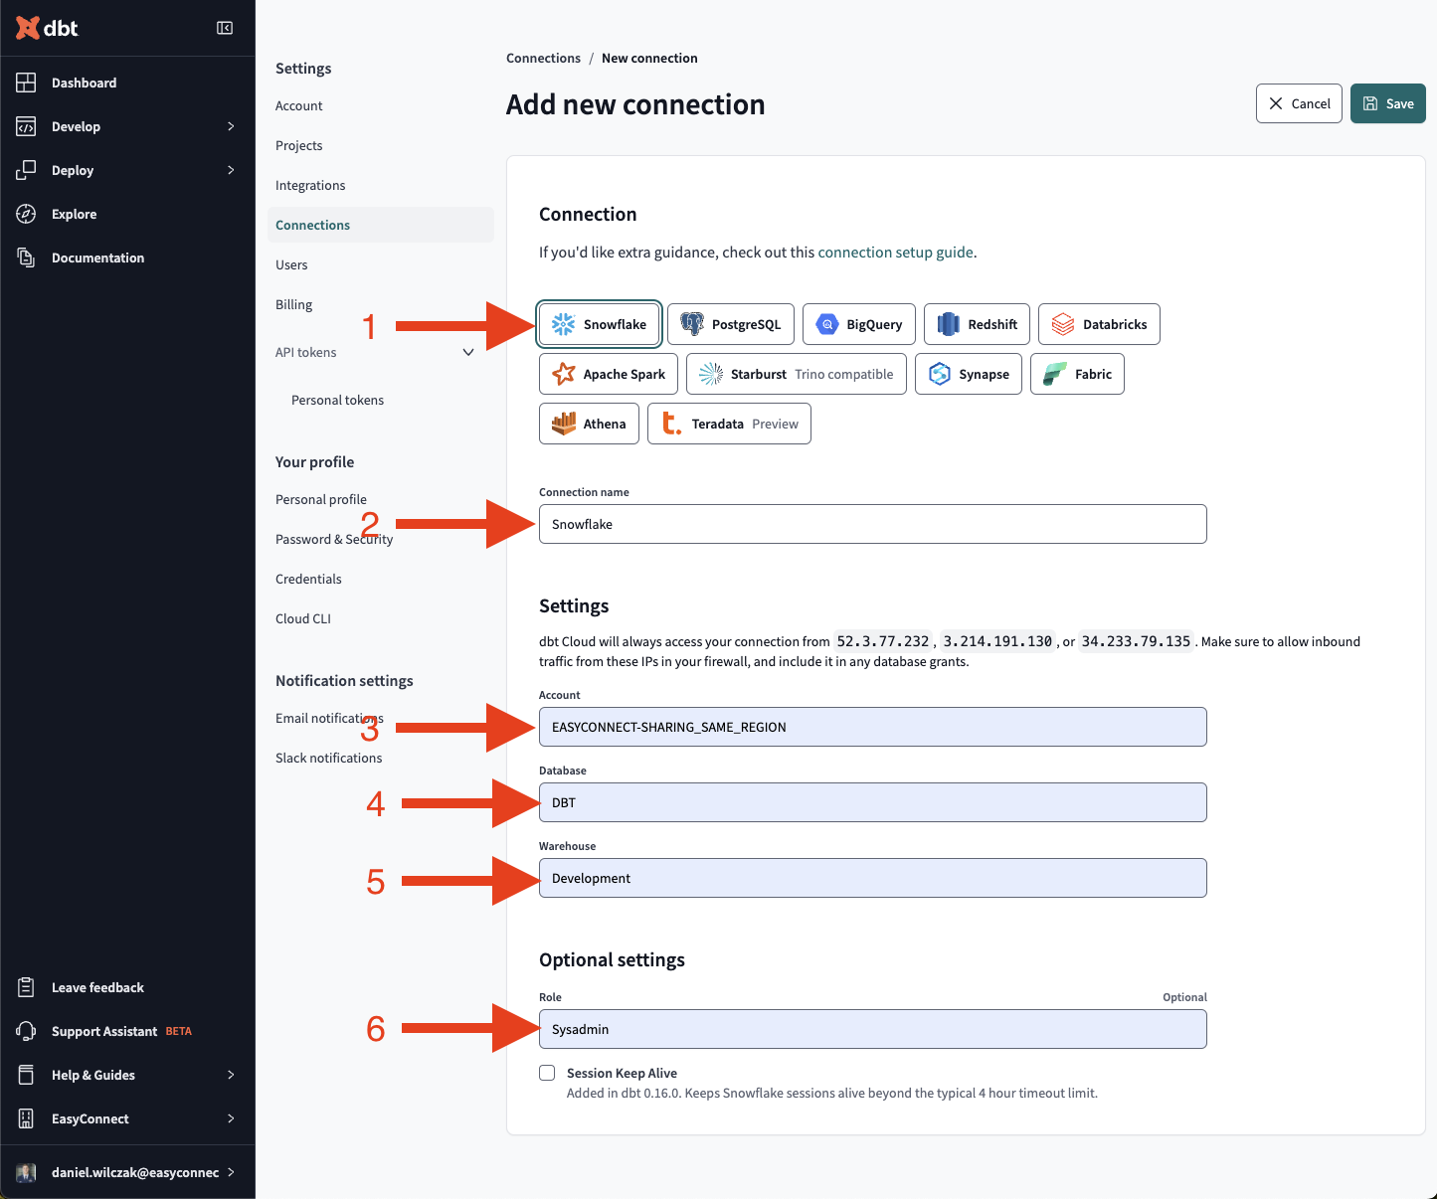Expand the Help & Guides chevron
Image resolution: width=1437 pixels, height=1199 pixels.
[x=231, y=1075]
